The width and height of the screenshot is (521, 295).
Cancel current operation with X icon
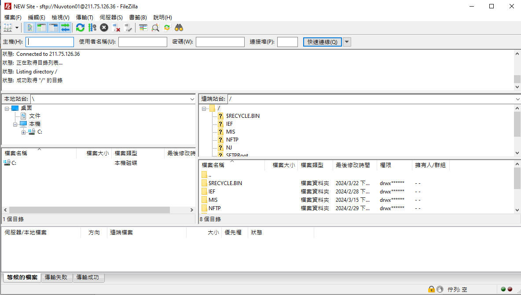(104, 28)
